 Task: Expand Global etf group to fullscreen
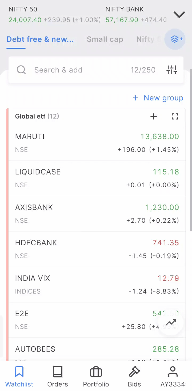point(175,116)
